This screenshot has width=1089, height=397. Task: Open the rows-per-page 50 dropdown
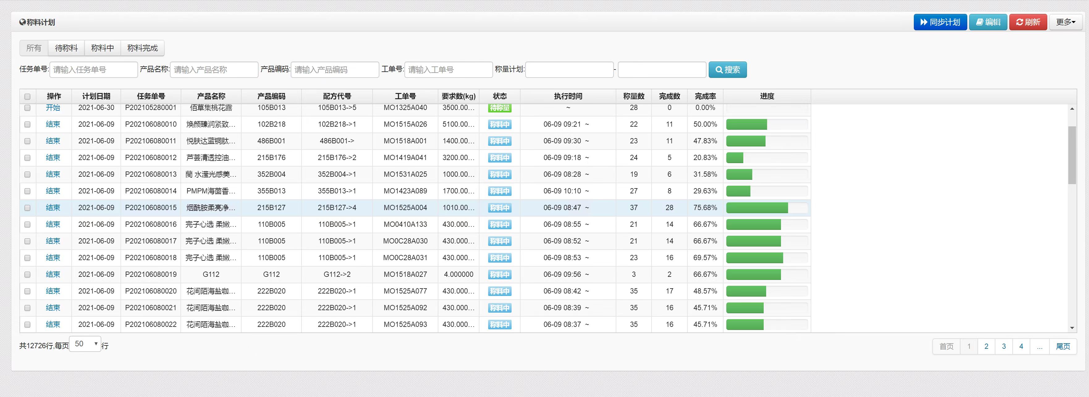85,344
